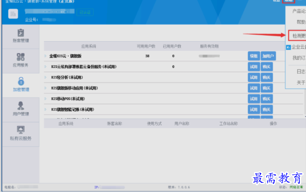Click 试用 for KIS移动POS

(254, 99)
